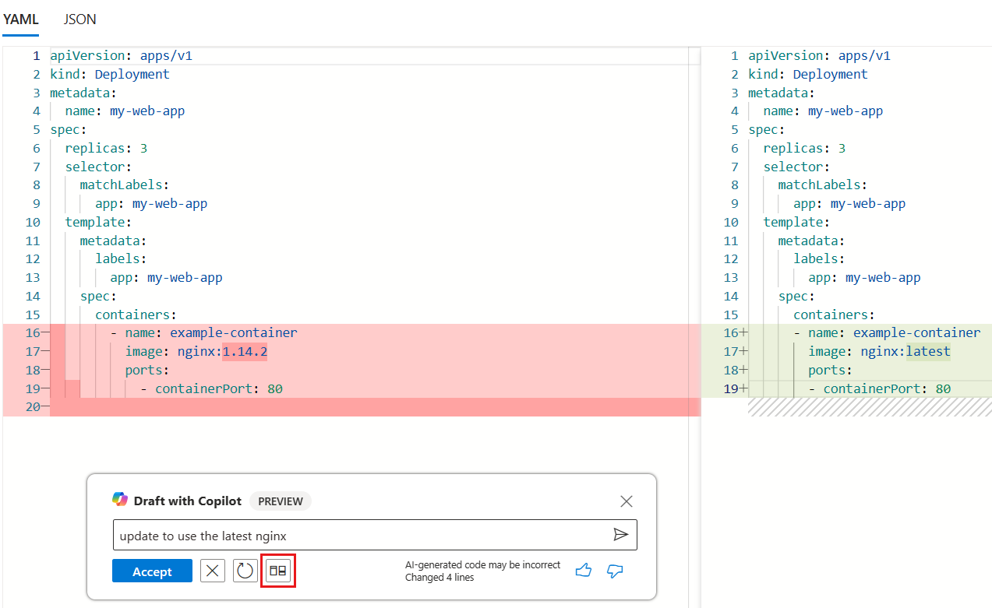Click 'apiVersion: apps/v1' in the left editor
Screen dimensions: 992x608
click(121, 56)
